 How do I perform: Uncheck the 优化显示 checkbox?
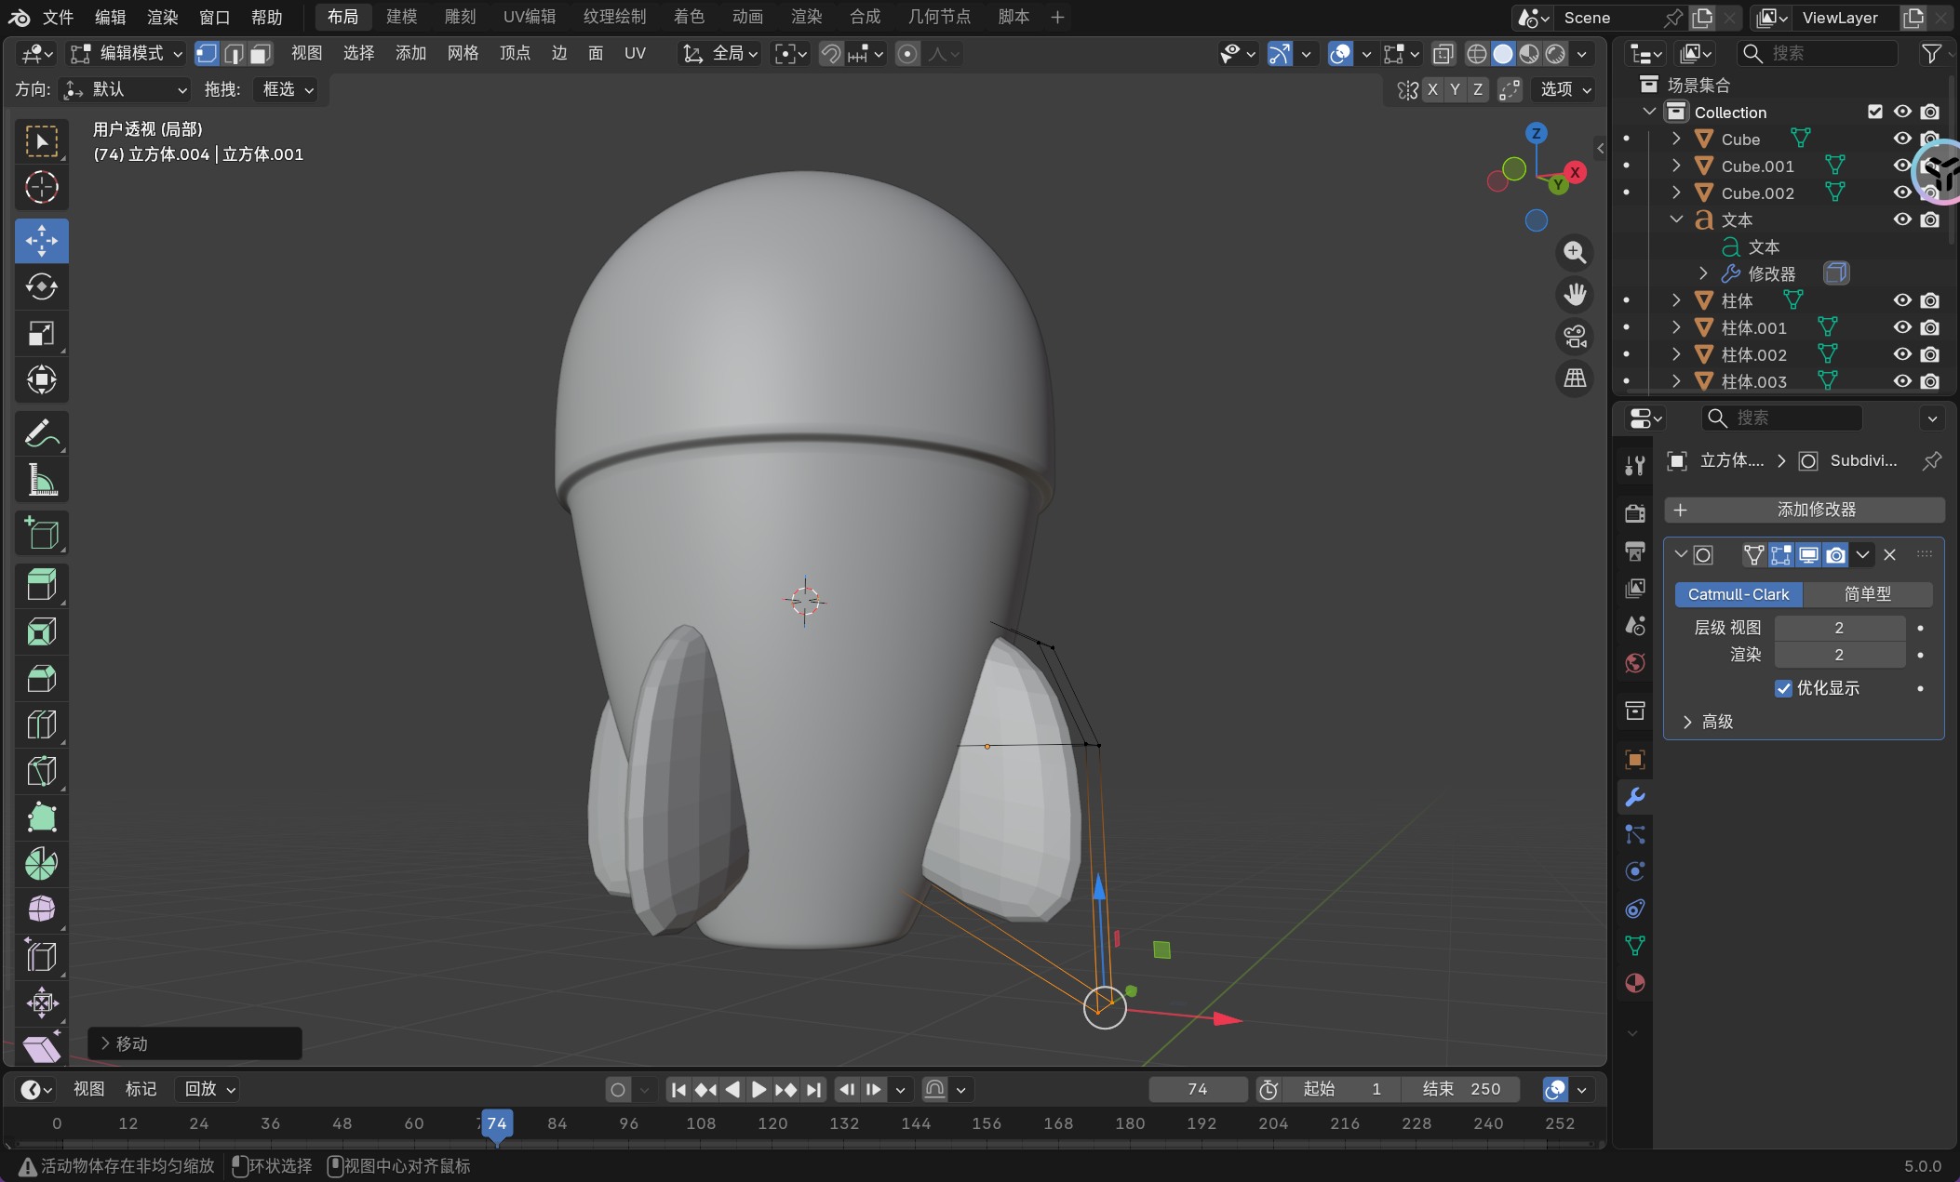pos(1783,688)
